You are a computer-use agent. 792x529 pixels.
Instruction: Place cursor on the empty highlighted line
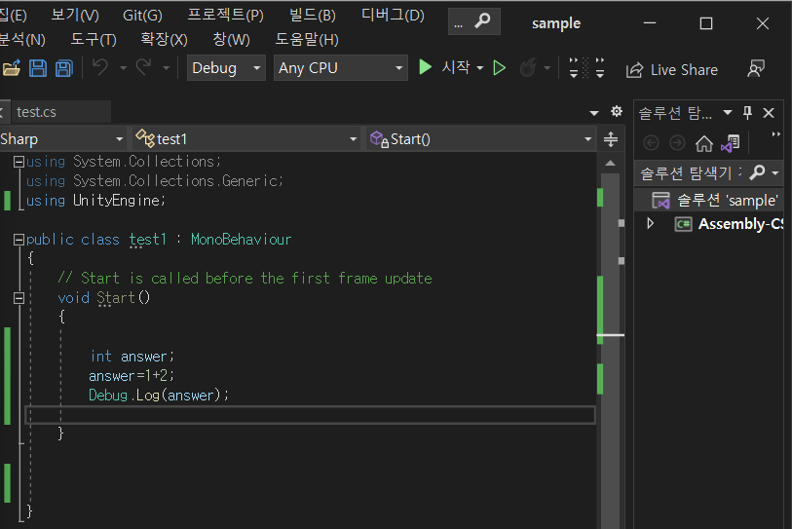point(310,415)
